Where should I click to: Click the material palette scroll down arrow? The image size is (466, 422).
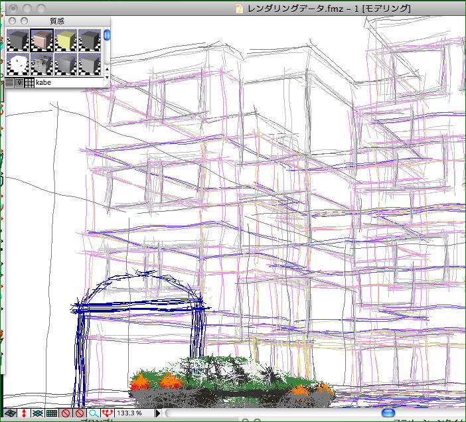coord(107,77)
